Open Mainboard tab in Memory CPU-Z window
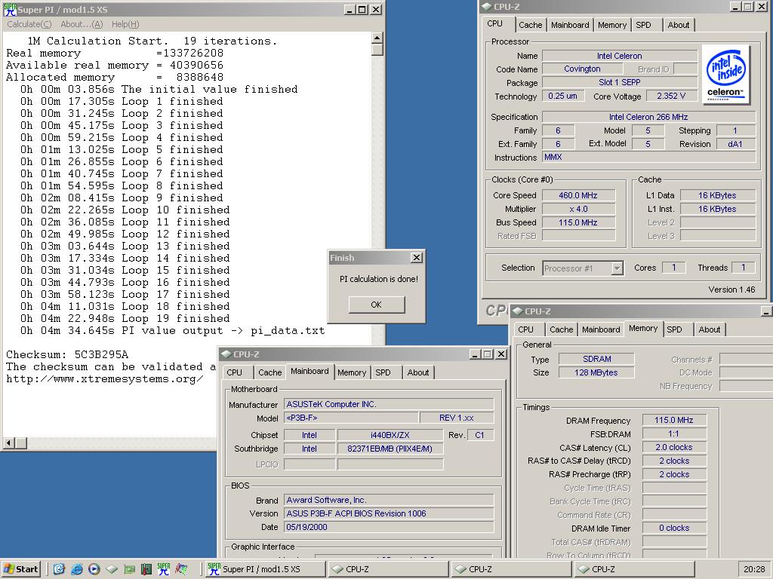 [601, 330]
